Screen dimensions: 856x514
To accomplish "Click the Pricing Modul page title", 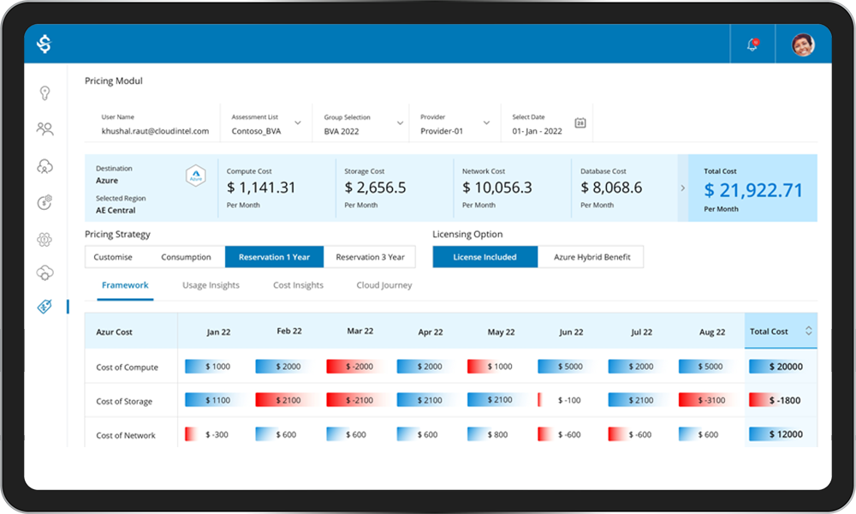I will 114,81.
